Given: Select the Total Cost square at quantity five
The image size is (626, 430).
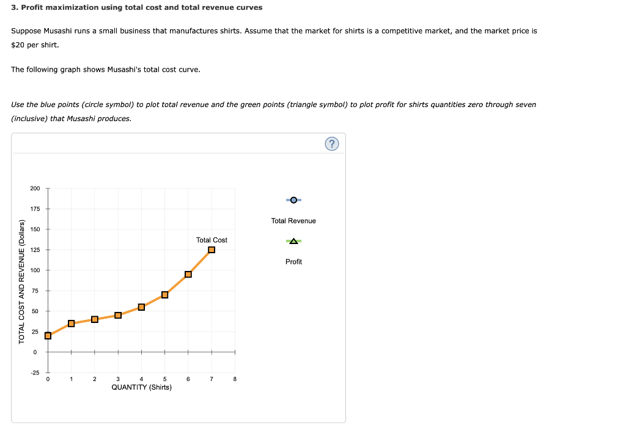Looking at the screenshot, I should 164,294.
